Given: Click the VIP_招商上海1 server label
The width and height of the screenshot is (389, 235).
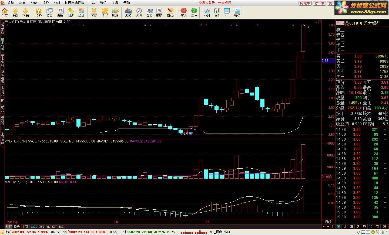Looking at the screenshot, I should (x=220, y=232).
